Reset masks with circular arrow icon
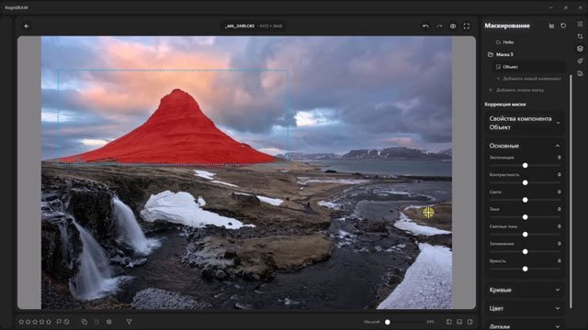 [x=563, y=26]
